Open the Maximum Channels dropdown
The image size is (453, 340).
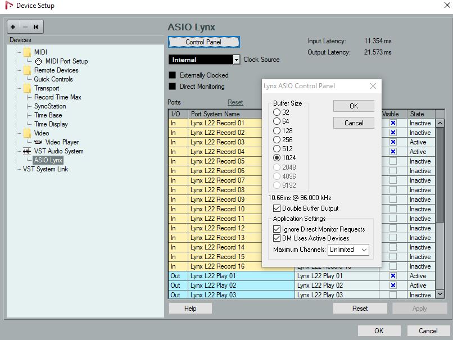coord(348,250)
